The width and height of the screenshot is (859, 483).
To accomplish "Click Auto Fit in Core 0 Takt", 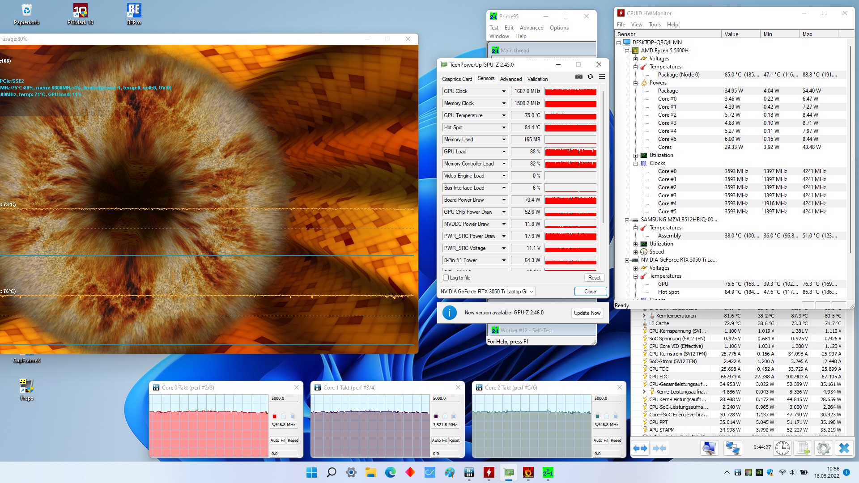I will pos(277,441).
